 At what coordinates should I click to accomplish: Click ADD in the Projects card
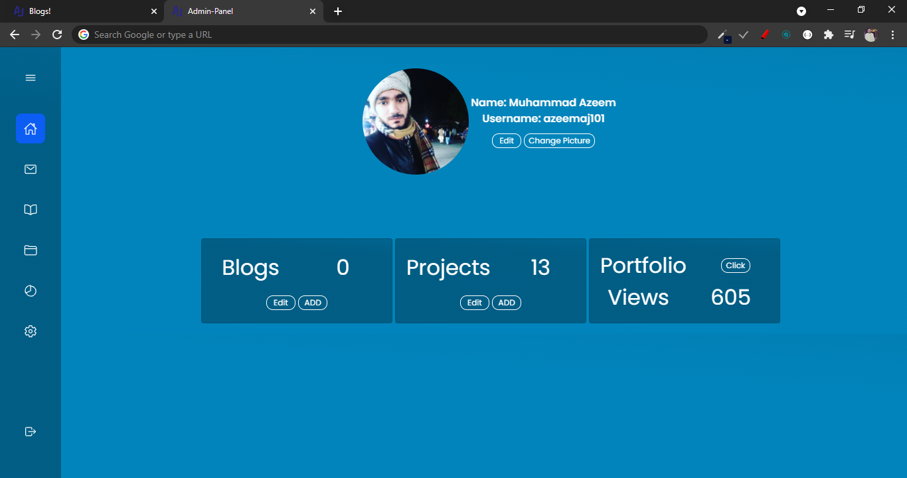pos(507,303)
